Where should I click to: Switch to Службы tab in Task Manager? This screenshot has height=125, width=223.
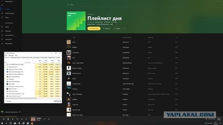click(58, 58)
